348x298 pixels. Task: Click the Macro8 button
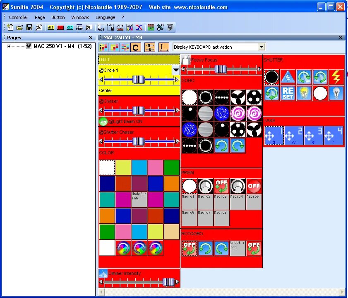(x=221, y=218)
